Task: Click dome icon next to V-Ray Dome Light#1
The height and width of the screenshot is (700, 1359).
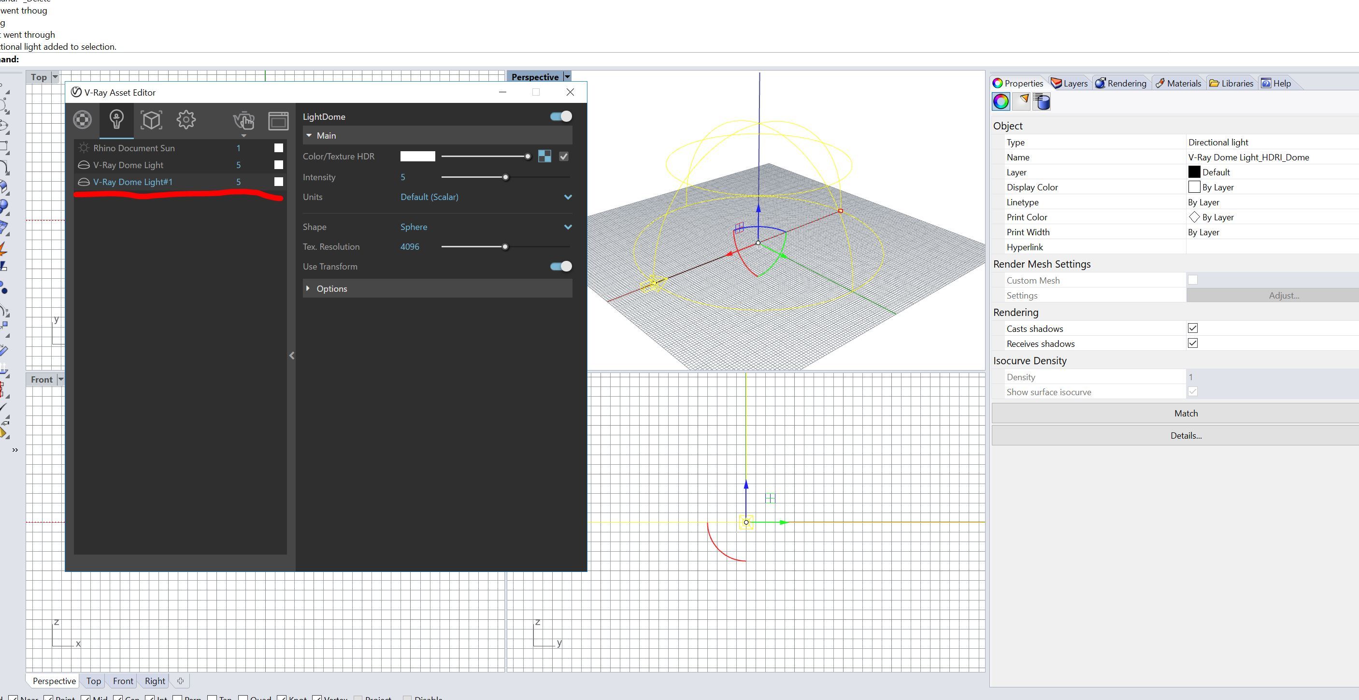Action: click(x=84, y=182)
